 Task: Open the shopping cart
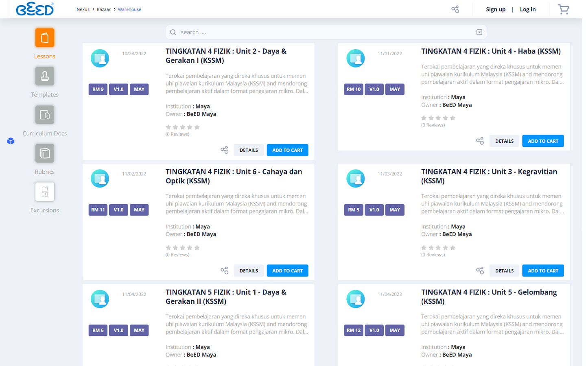(x=564, y=9)
